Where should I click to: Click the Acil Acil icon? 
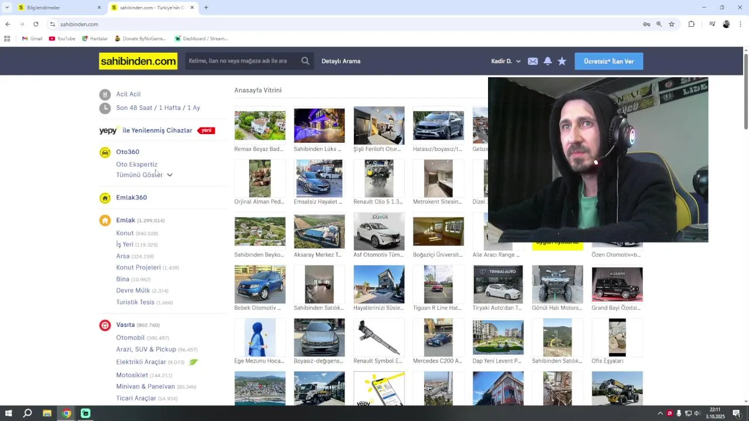105,94
